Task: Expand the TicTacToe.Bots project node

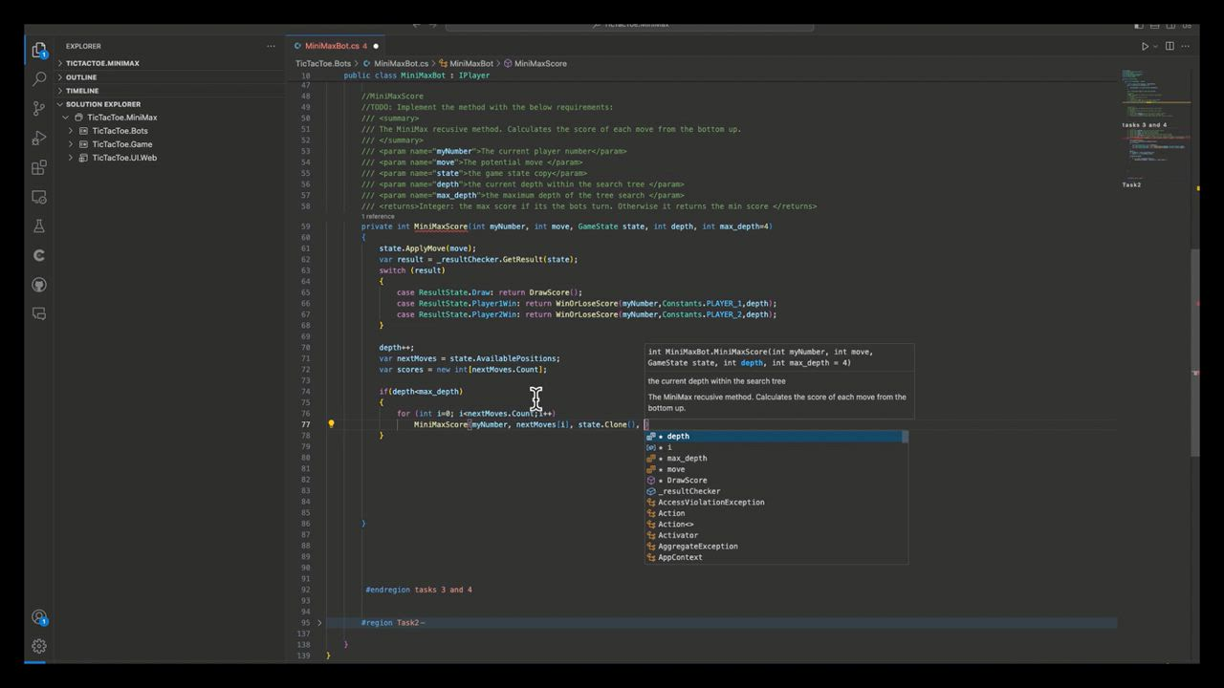Action: 71,131
